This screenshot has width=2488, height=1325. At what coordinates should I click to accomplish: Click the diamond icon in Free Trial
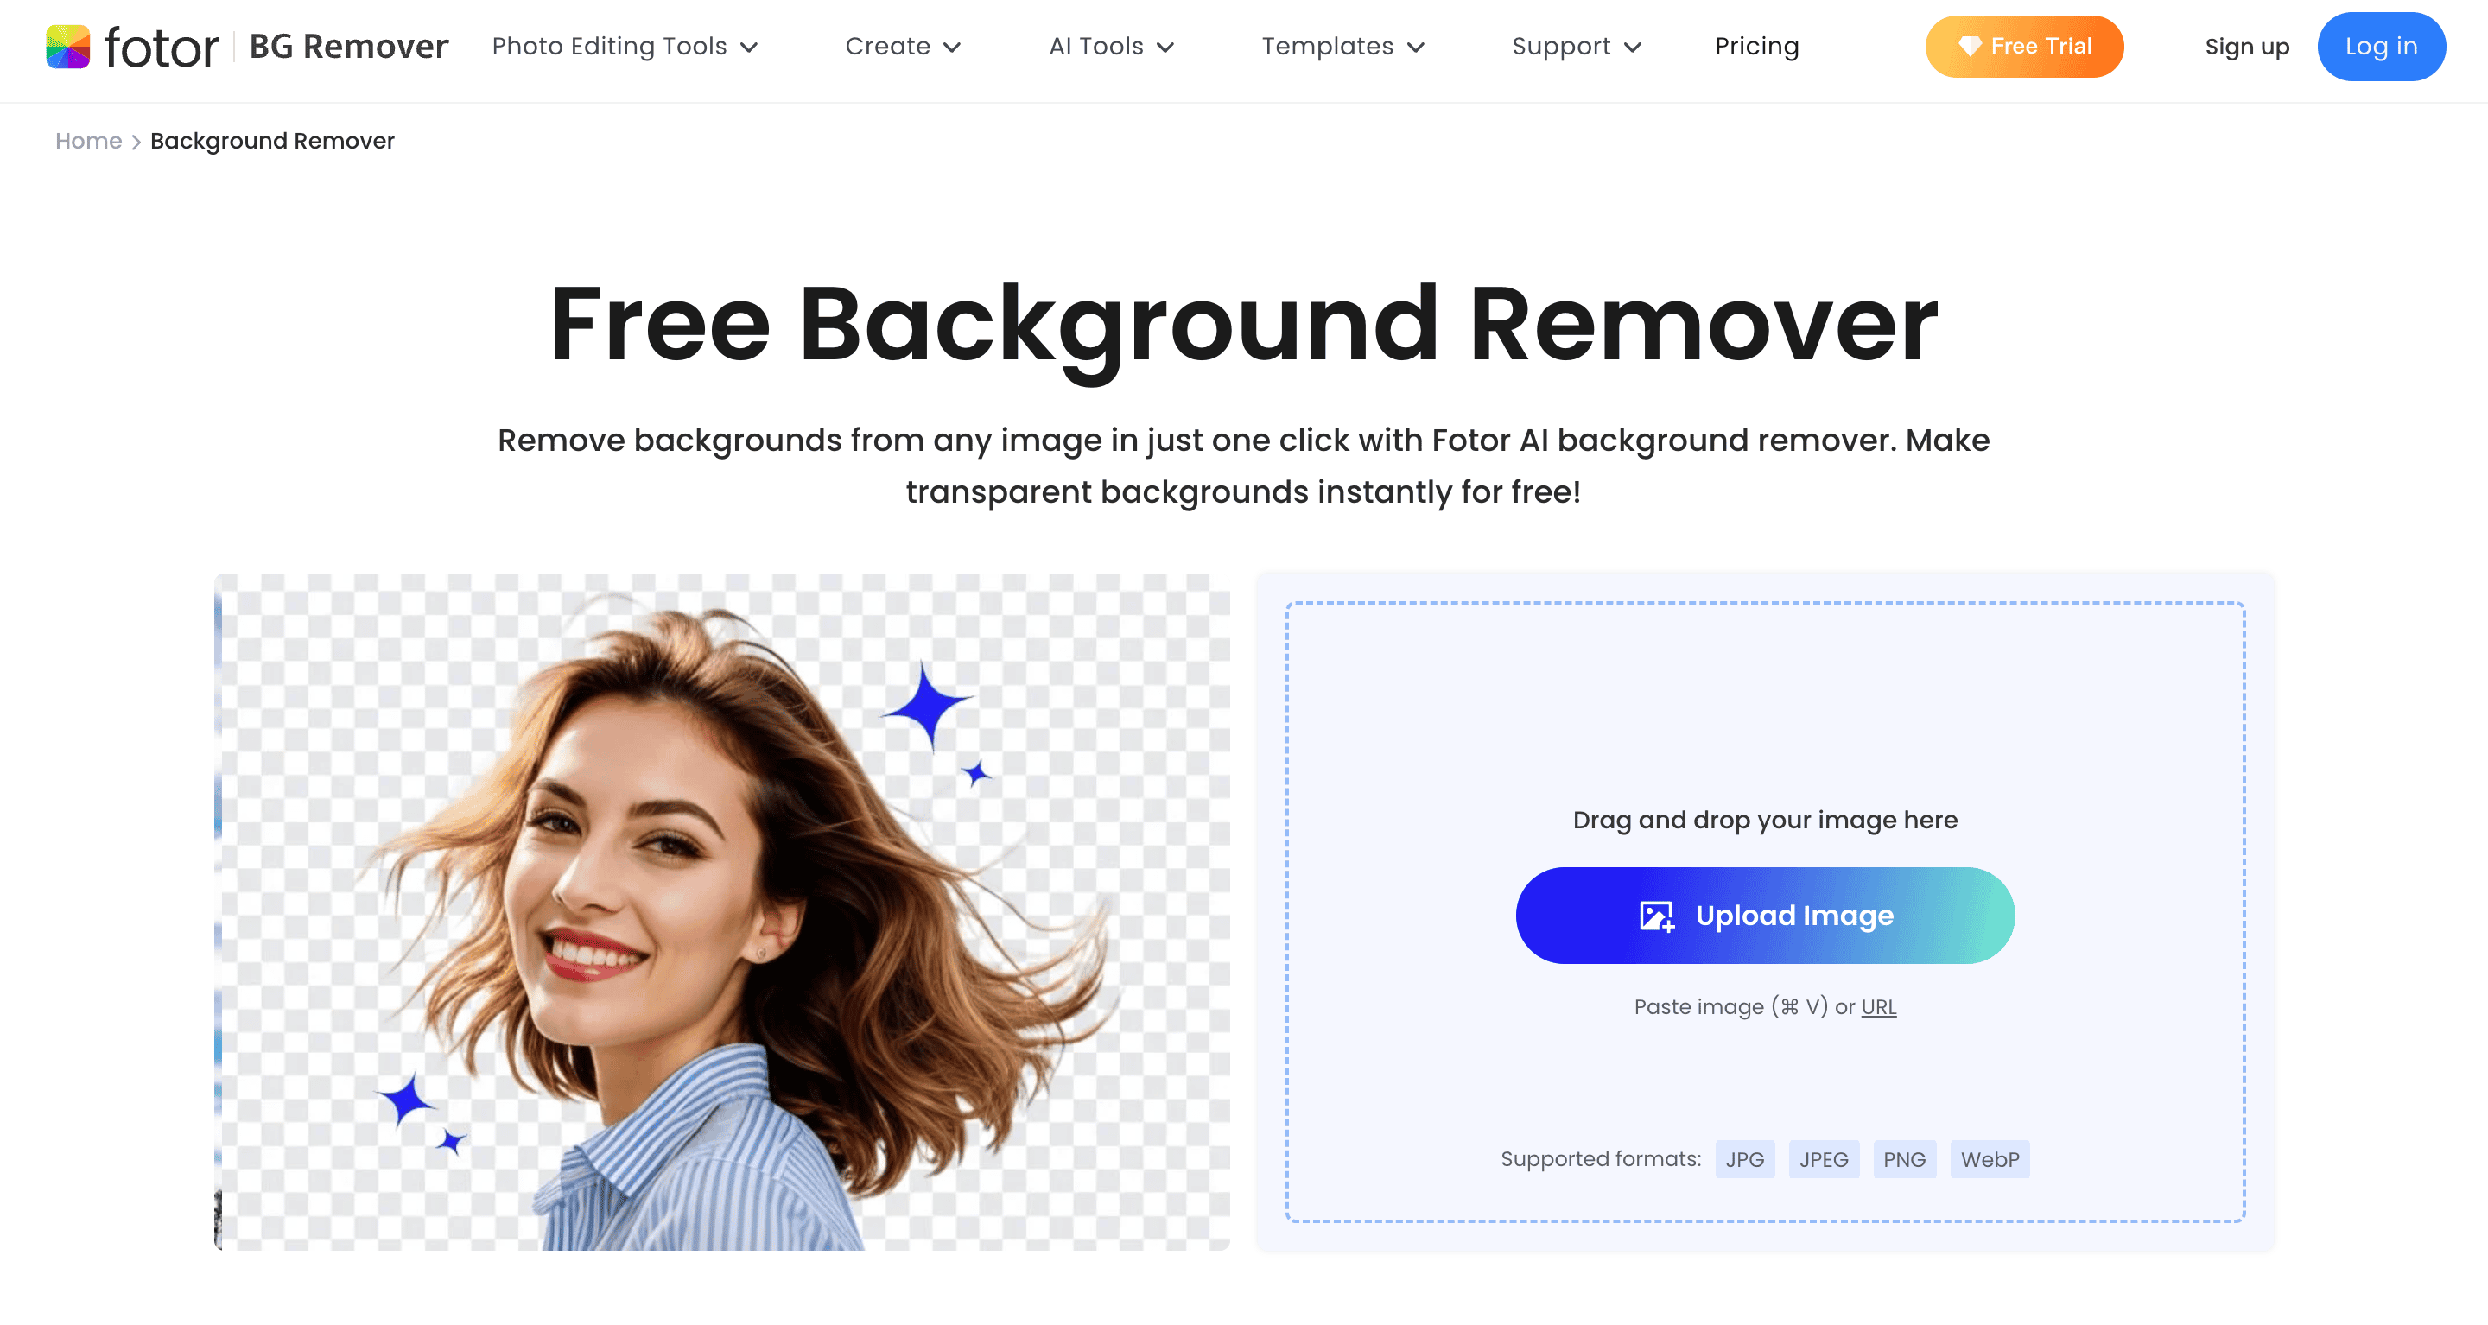point(1970,47)
